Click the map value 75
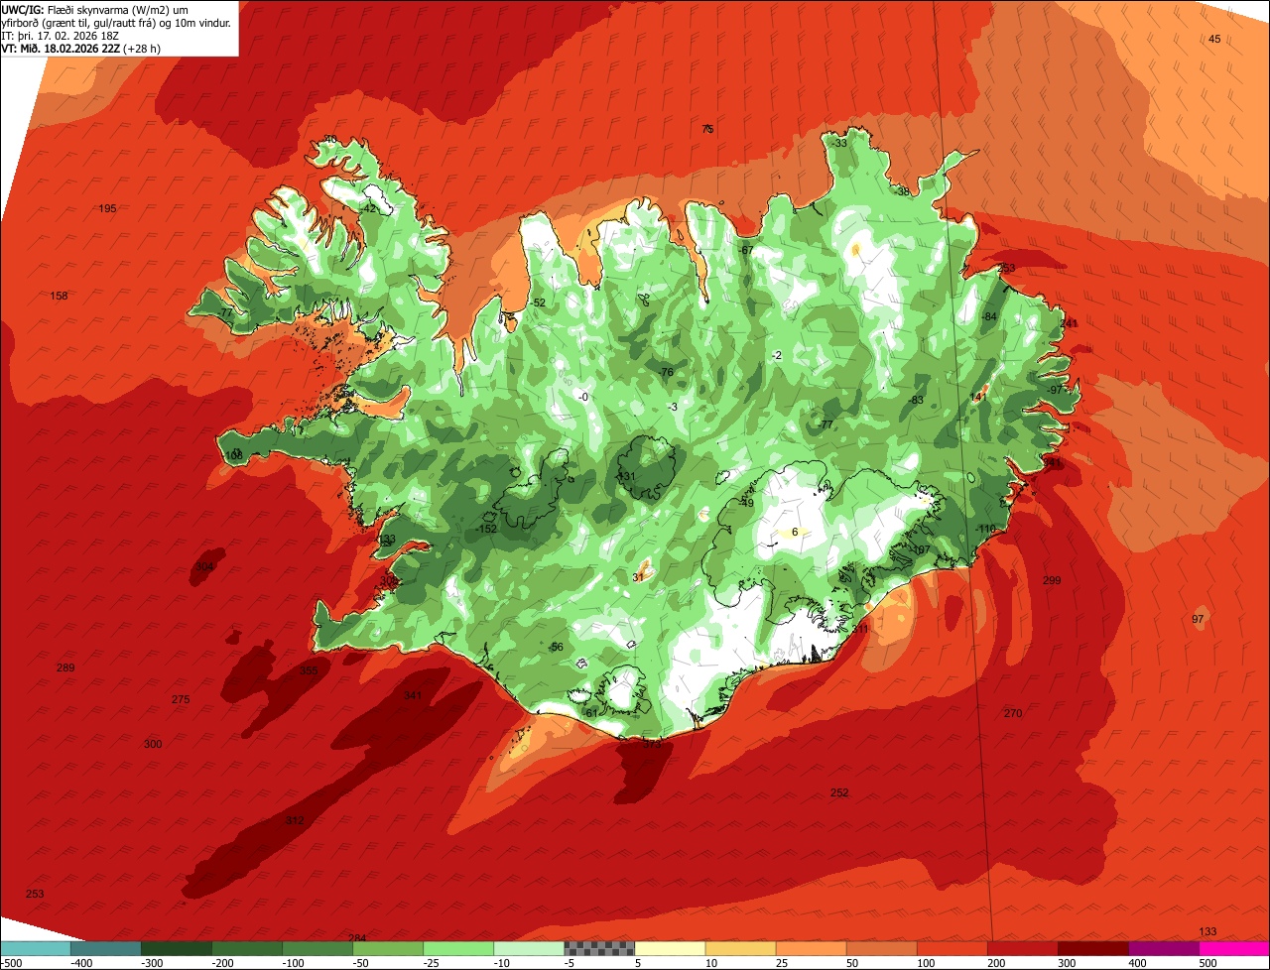1270x970 pixels. [707, 129]
